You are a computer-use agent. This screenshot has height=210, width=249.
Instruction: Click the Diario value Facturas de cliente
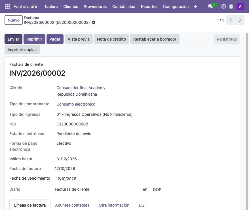tap(72, 189)
